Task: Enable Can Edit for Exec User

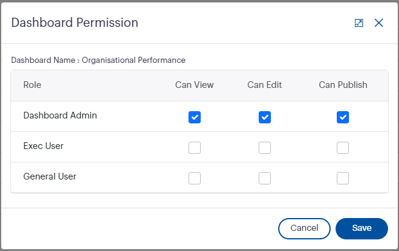Action: coord(265,148)
